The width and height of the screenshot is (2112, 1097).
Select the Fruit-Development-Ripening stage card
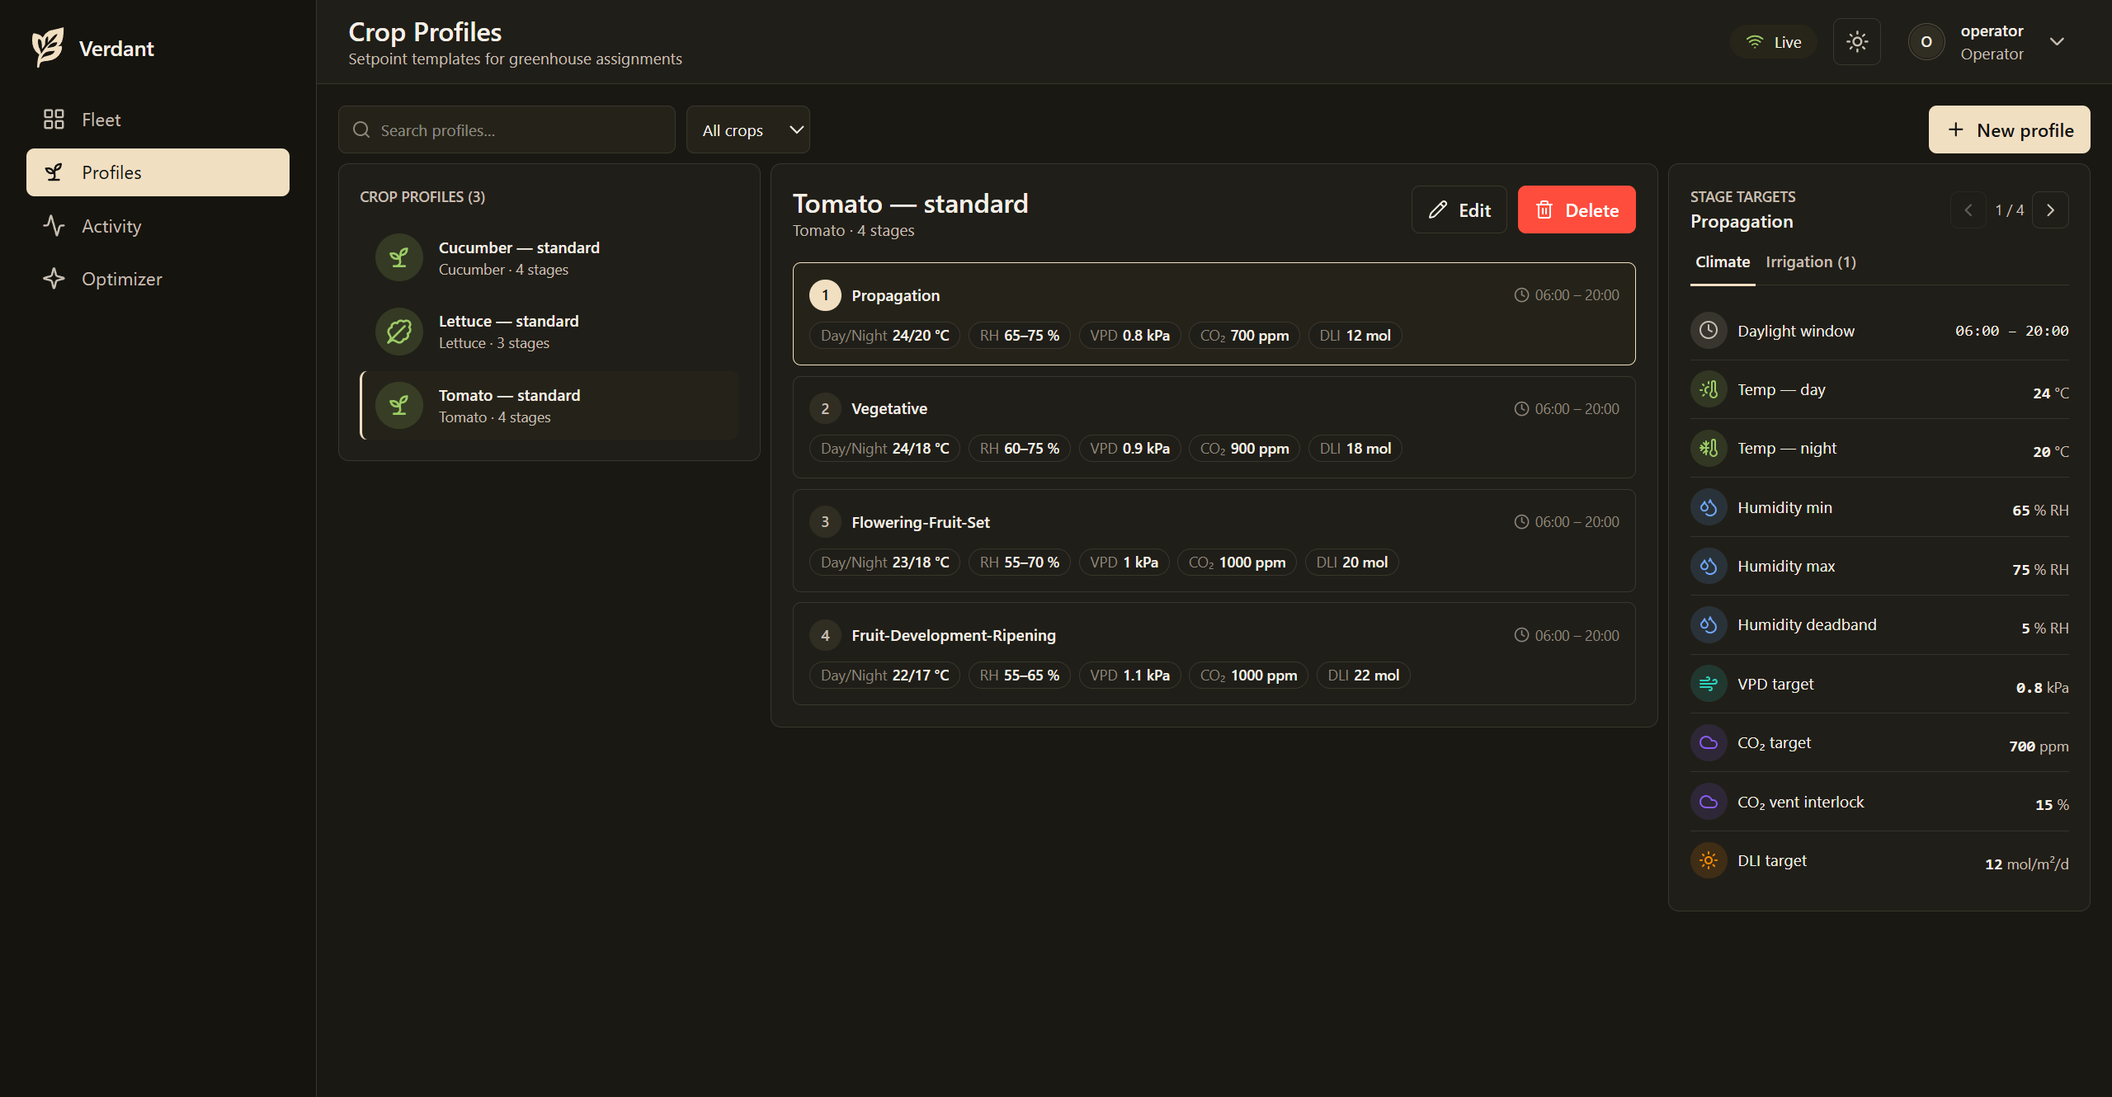coord(1214,654)
